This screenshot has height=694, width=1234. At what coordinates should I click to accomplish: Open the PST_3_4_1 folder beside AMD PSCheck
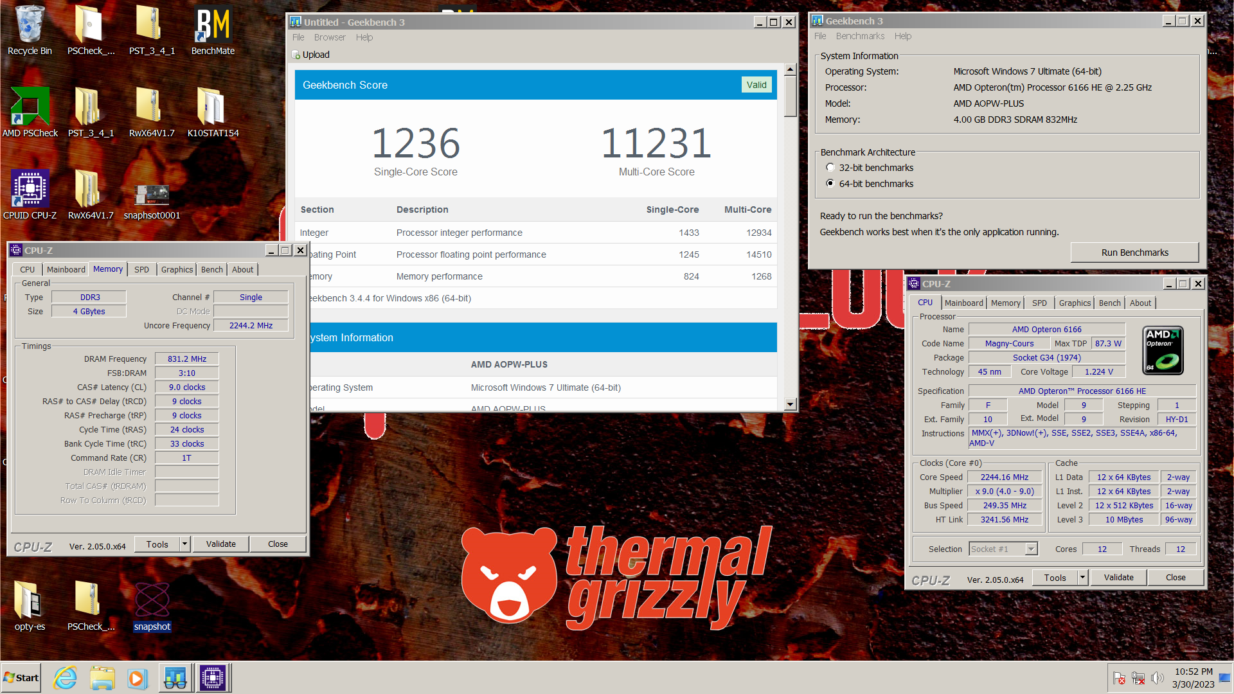pyautogui.click(x=91, y=113)
